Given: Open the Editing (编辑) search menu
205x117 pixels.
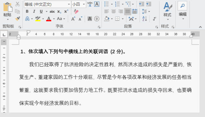Looking at the screenshot, I should coord(183,11).
